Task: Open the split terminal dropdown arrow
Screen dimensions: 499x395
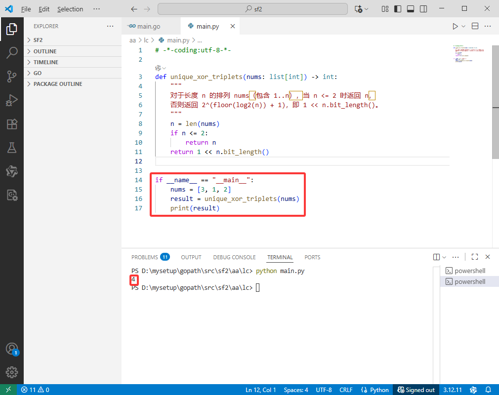Action: pos(444,257)
